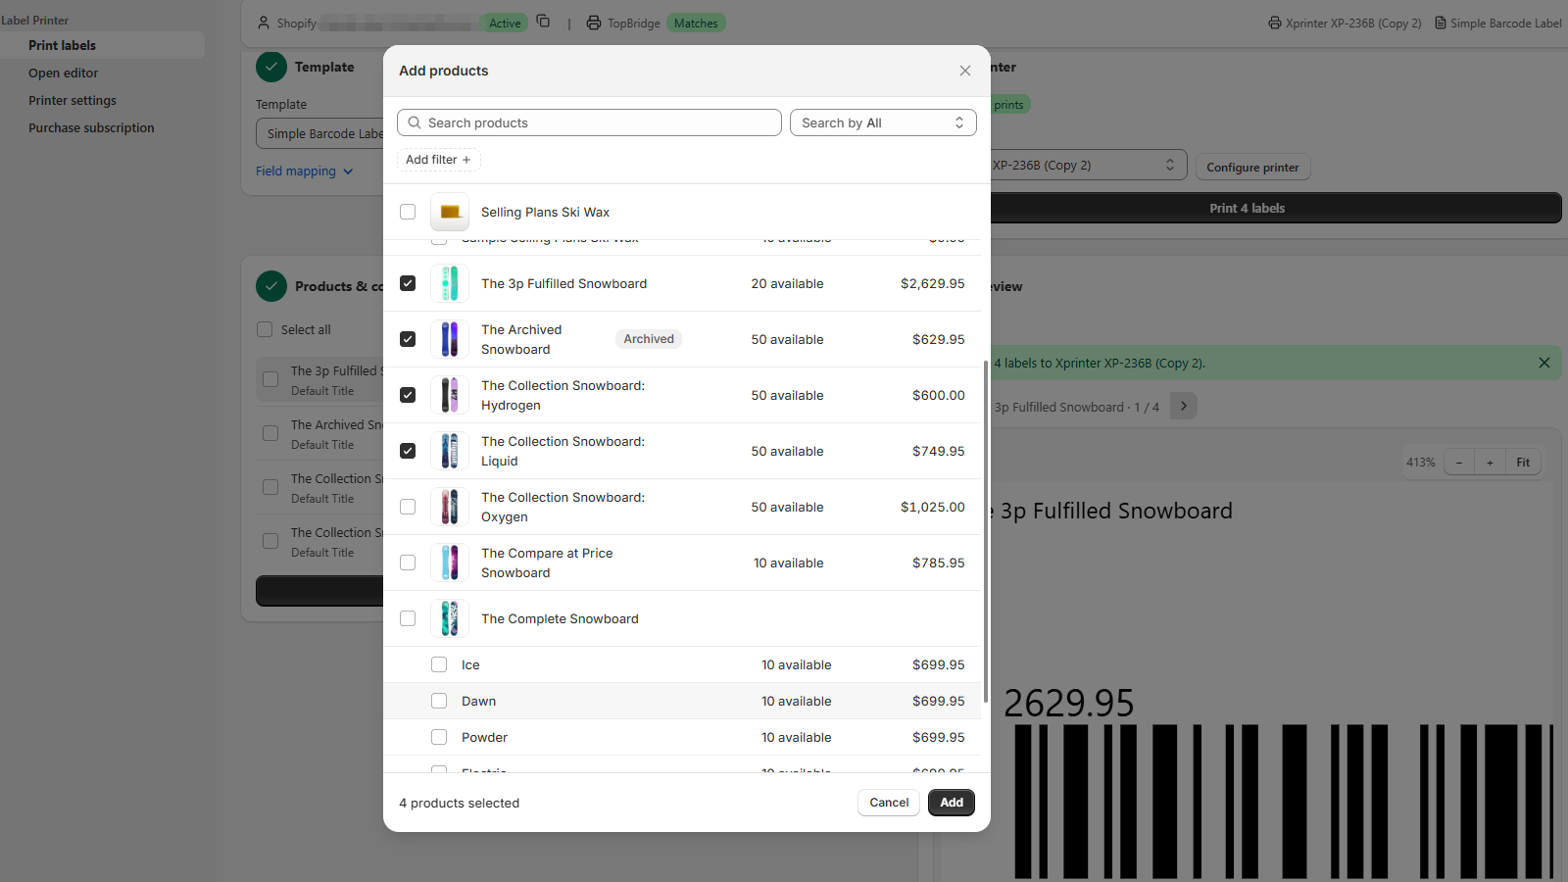Click the search magnifier icon in product search
Viewport: 1568px width, 882px height.
[x=415, y=122]
